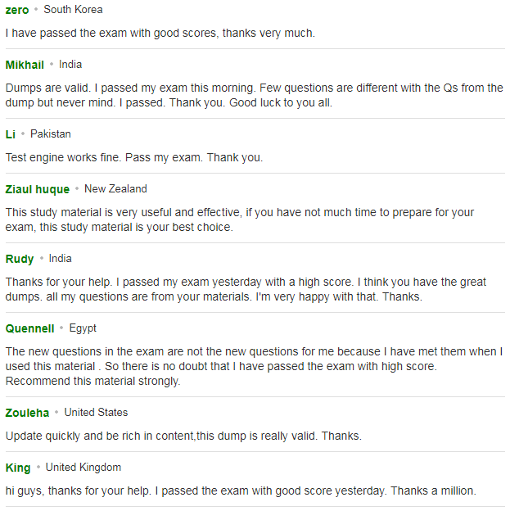The width and height of the screenshot is (510, 511).
Task: Click India label next to Rudy
Action: point(61,259)
